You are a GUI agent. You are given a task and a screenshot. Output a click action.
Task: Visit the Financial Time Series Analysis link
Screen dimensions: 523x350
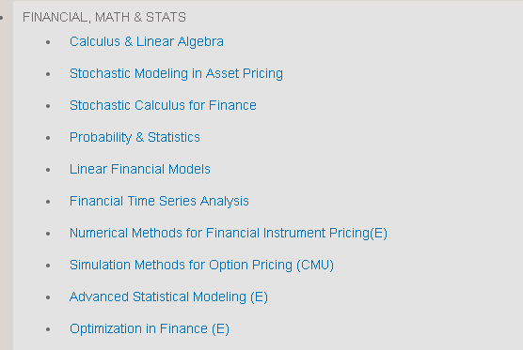coord(159,202)
